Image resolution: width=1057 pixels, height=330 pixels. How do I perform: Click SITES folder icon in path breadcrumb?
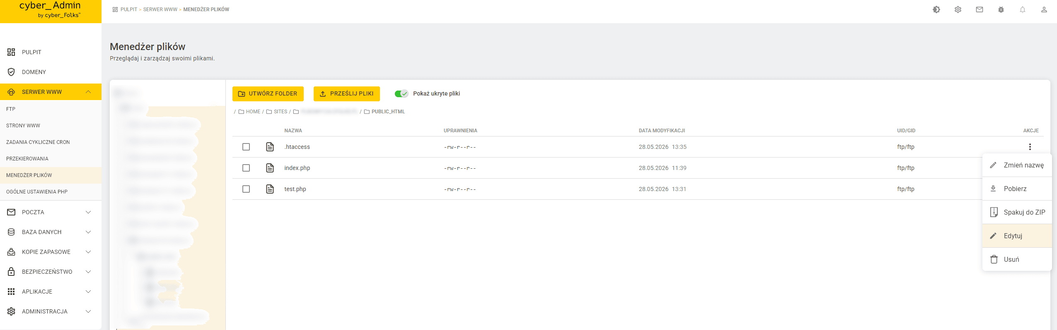[x=269, y=112]
